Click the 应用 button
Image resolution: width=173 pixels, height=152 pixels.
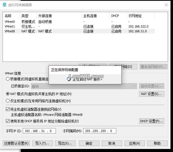tap(134, 143)
